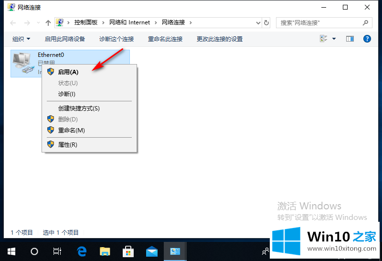Click 诊断(I) in the context menu

(66, 94)
